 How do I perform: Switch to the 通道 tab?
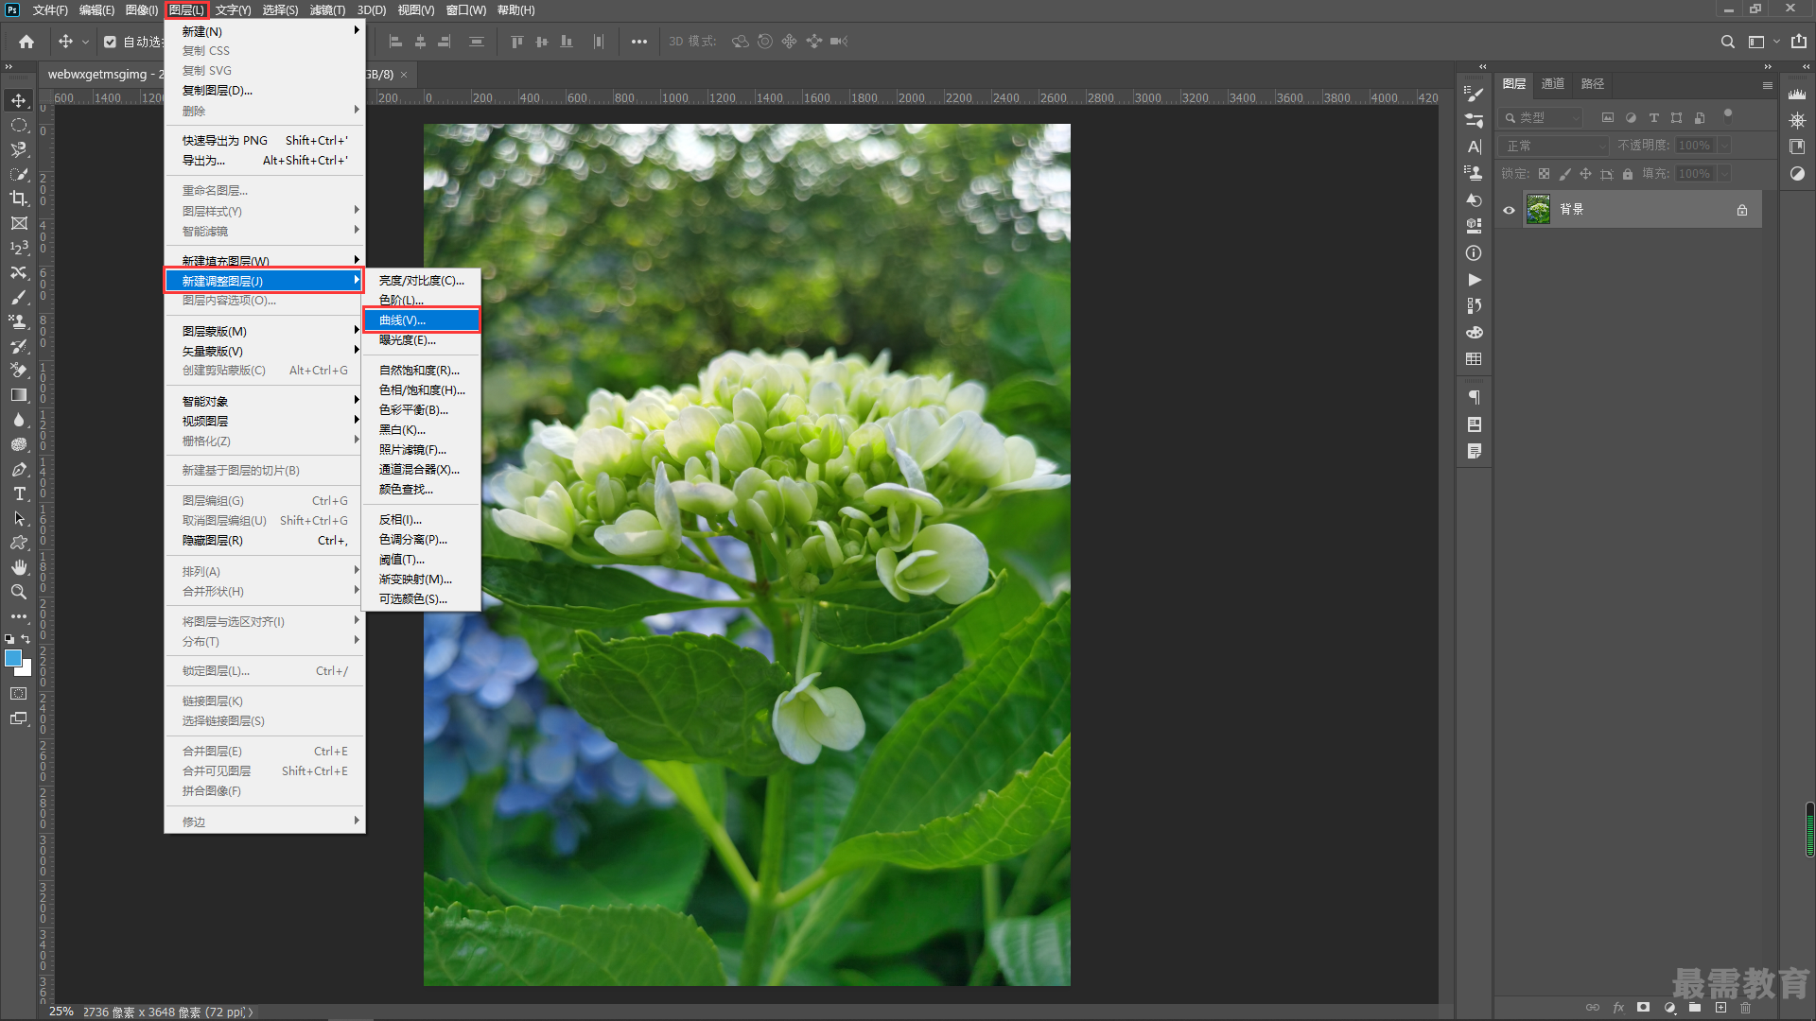(x=1552, y=84)
